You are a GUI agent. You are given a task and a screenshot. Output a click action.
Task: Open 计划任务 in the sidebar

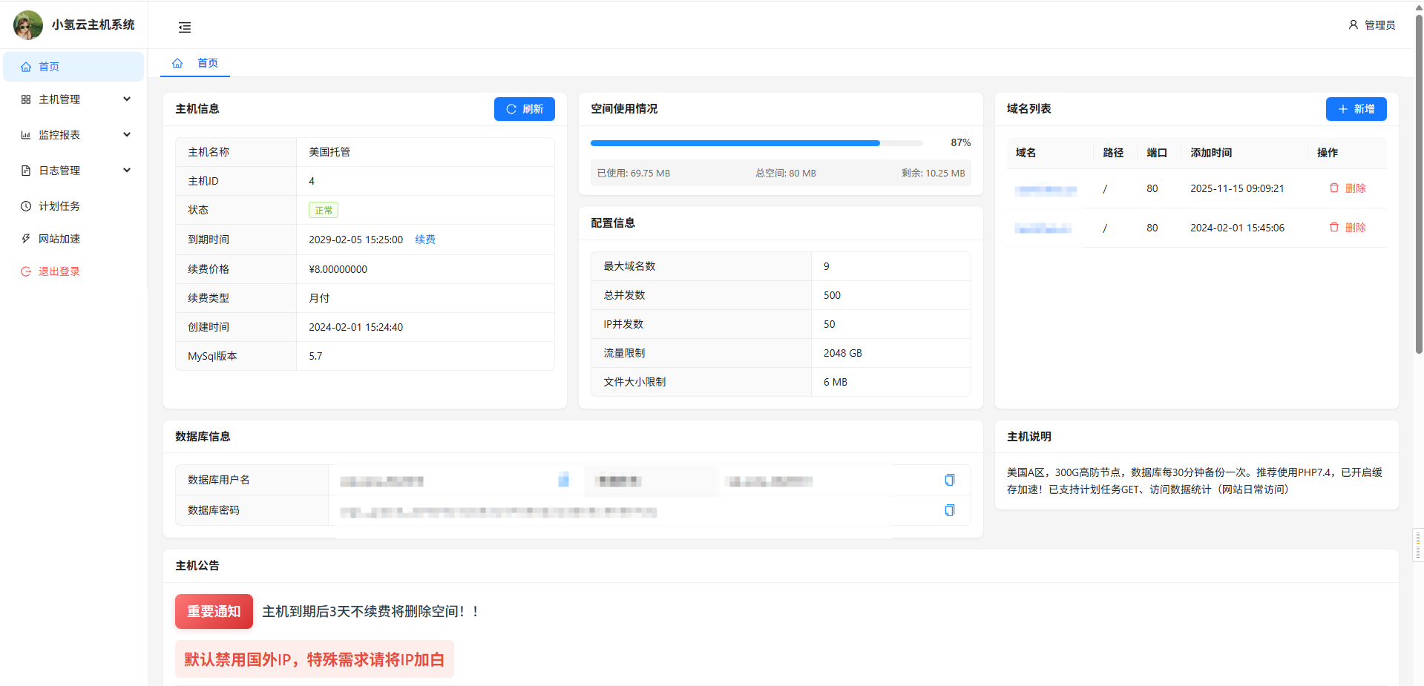[59, 206]
